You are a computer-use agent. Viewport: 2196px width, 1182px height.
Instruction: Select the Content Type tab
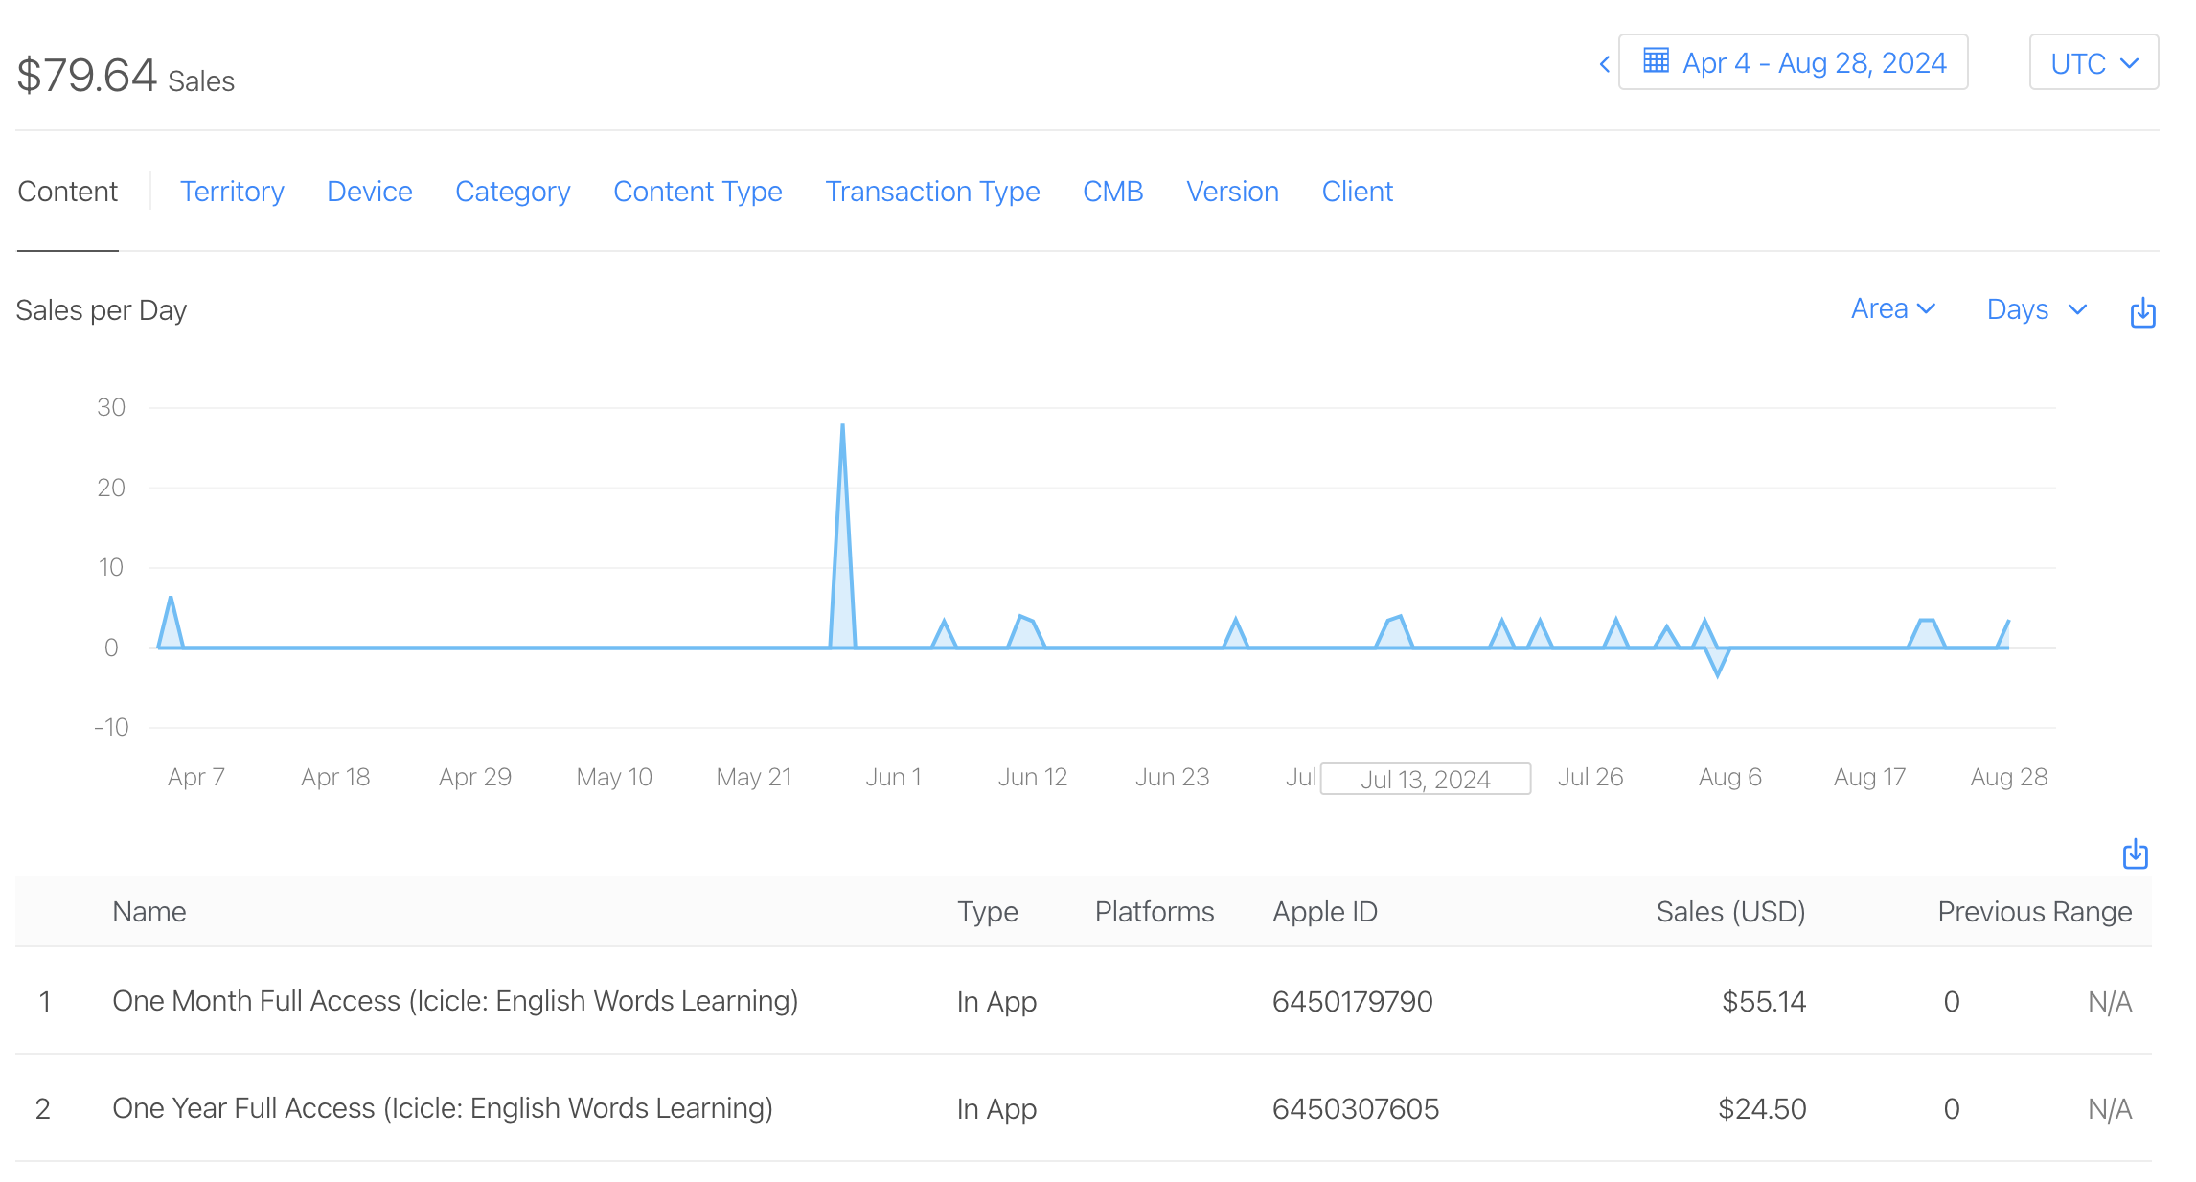coord(698,192)
